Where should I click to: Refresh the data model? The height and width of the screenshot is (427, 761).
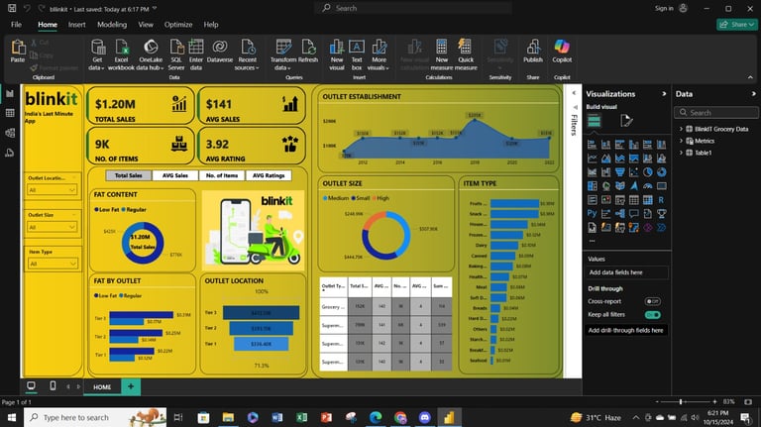(308, 51)
